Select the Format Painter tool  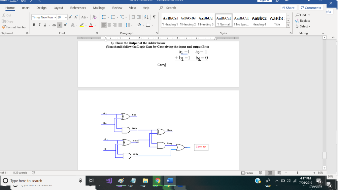coord(13,27)
